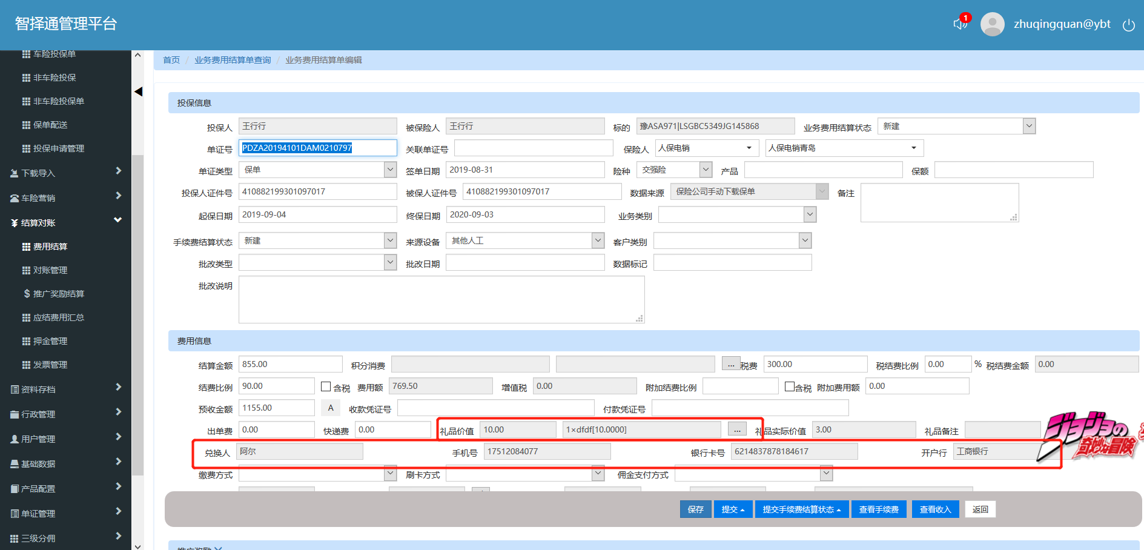The width and height of the screenshot is (1144, 550).
Task: Open the 单证类型 dropdown
Action: click(x=390, y=170)
